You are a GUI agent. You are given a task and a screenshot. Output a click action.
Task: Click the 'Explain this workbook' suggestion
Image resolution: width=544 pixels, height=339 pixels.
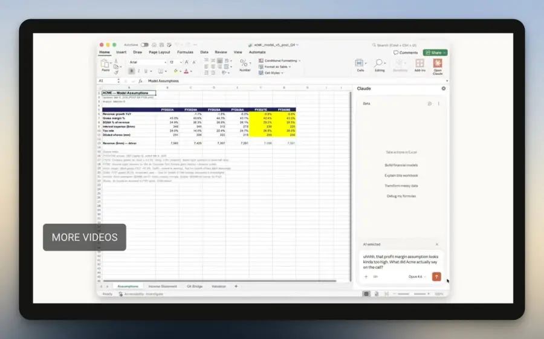point(401,176)
